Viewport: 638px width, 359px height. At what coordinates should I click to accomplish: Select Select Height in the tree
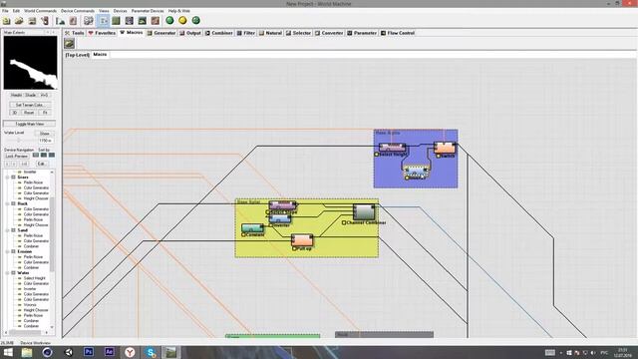tap(34, 278)
